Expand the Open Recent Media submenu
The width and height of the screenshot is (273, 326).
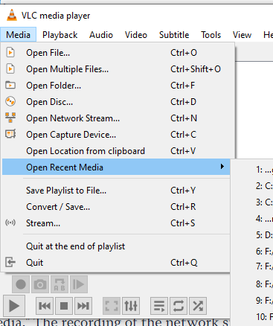pyautogui.click(x=116, y=167)
